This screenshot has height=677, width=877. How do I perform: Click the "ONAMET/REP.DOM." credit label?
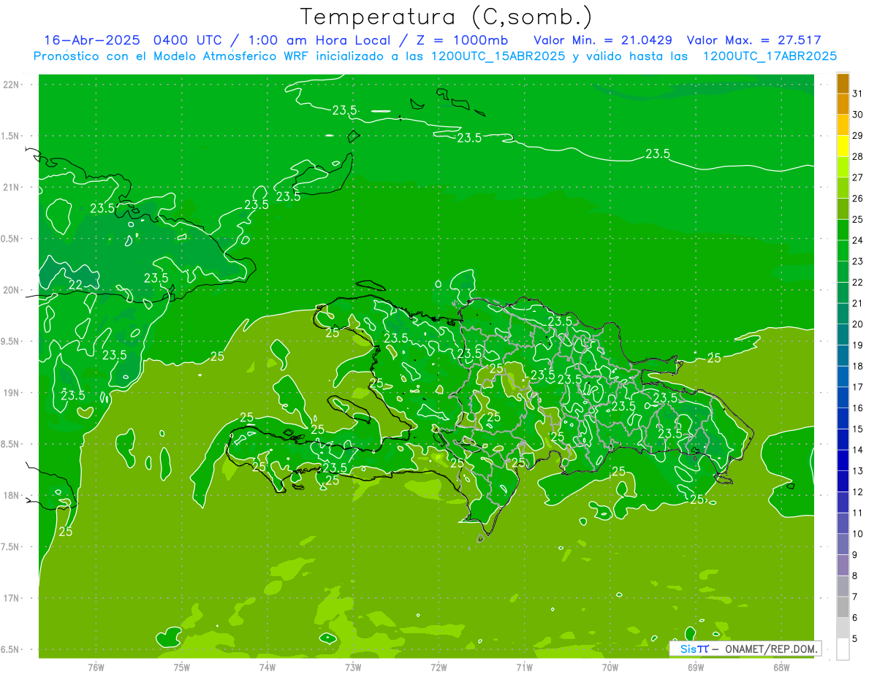click(x=772, y=649)
